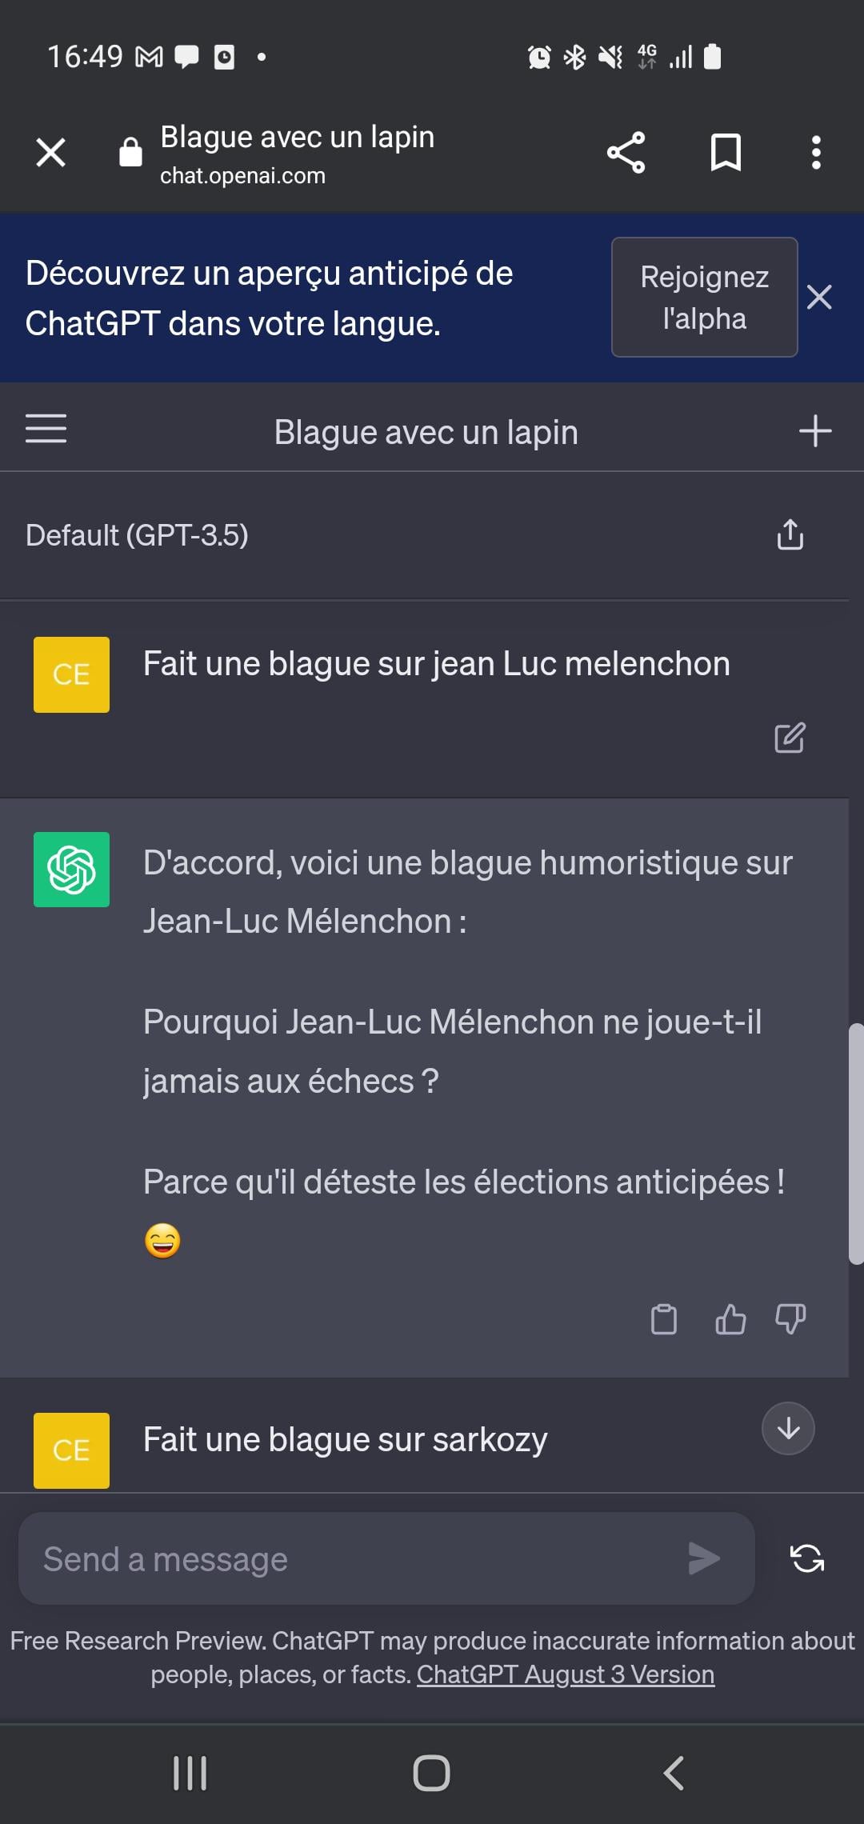864x1824 pixels.
Task: Tap the Android recent apps button
Action: (190, 1773)
